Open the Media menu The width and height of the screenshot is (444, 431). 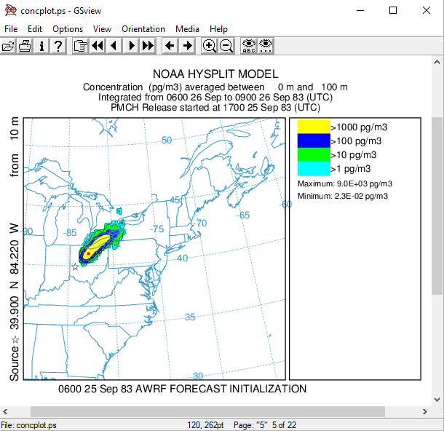click(187, 29)
